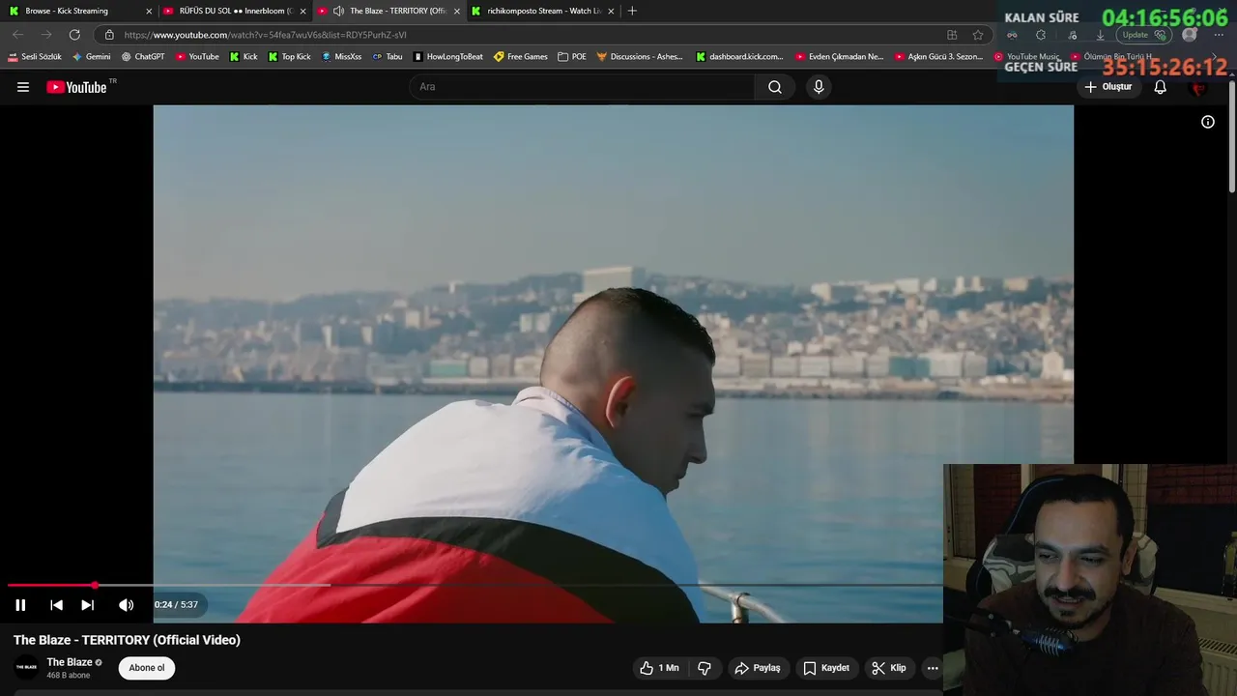
Task: Save video using Kaydet button
Action: [826, 668]
